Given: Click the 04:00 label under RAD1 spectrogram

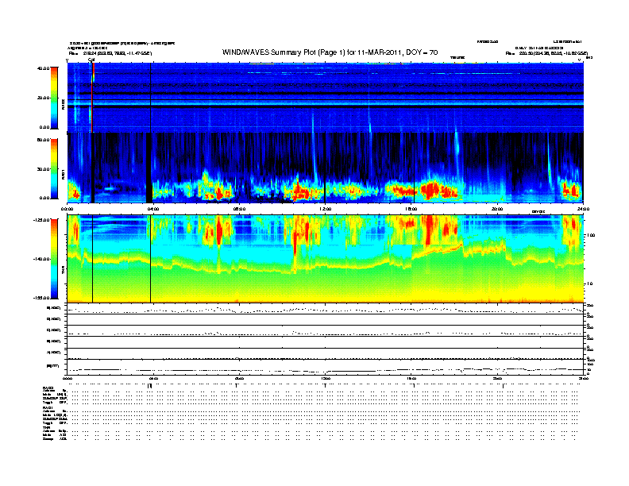Looking at the screenshot, I should (x=153, y=209).
